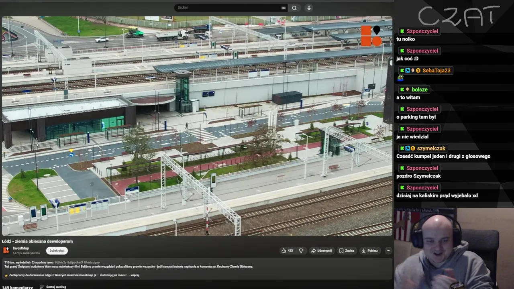Click the 116 tys. wyświetleń view count
This screenshot has height=289, width=514.
(17, 263)
